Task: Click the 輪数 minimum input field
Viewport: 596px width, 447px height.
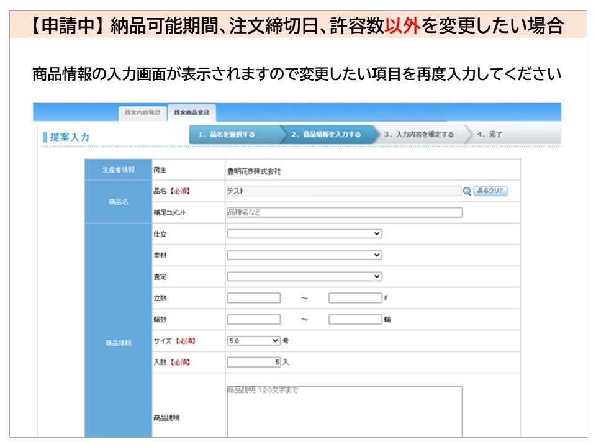Action: [x=253, y=320]
